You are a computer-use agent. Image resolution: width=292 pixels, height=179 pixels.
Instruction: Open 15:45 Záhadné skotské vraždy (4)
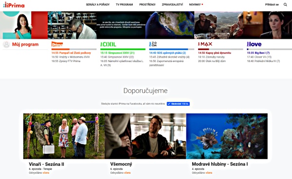pos(169,57)
